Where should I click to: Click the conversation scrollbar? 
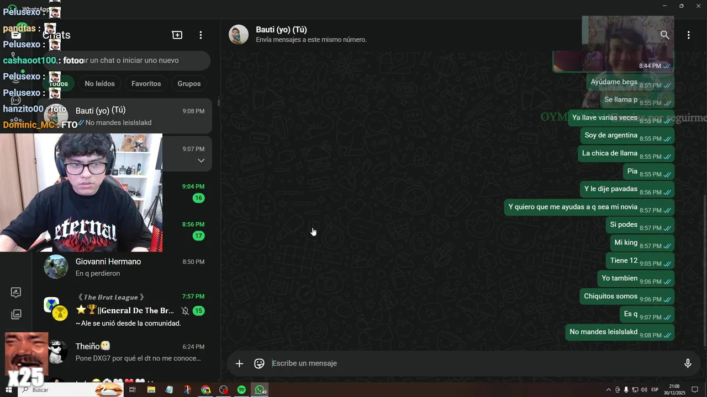click(704, 270)
